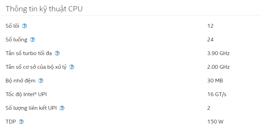Click the 30 MB cache value
Viewport: 261px width, 131px height.
pyautogui.click(x=215, y=81)
